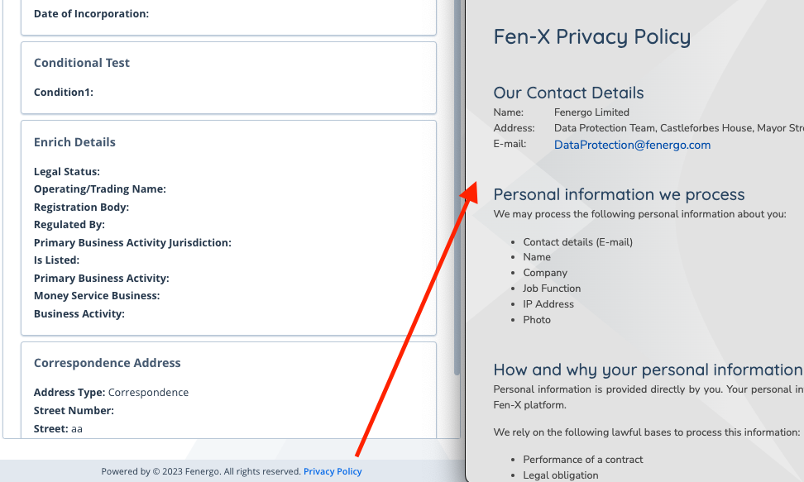Click the Regulated By field label
The image size is (804, 482).
click(69, 225)
